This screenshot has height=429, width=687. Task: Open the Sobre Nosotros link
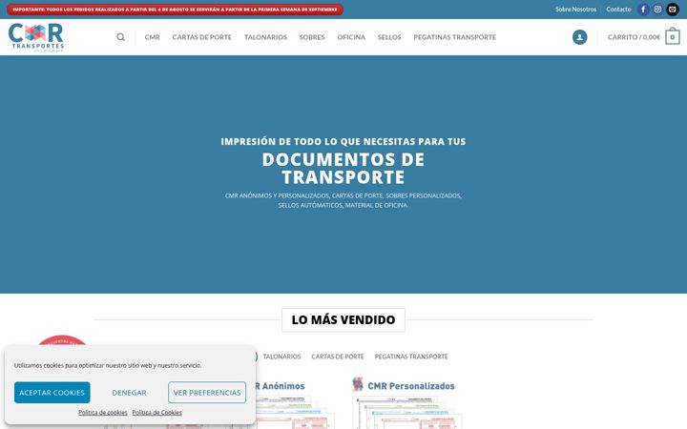pos(575,10)
